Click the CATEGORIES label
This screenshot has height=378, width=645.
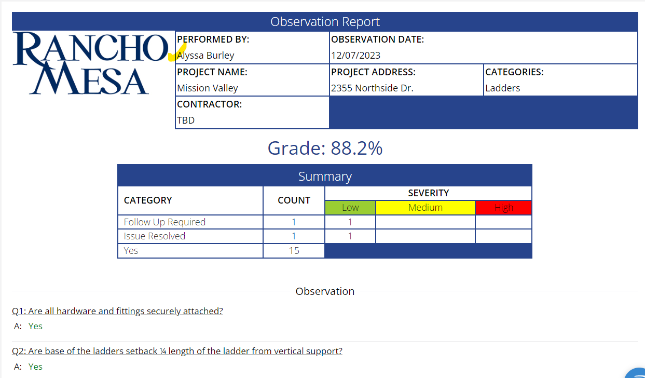click(514, 72)
